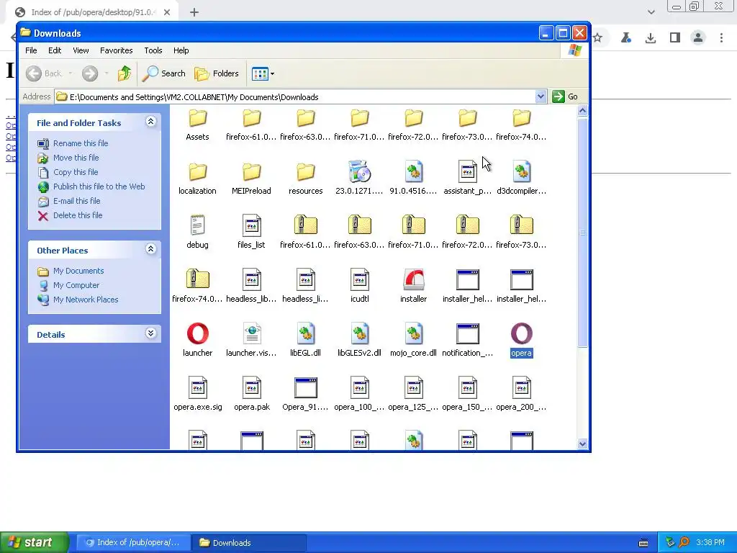Select the debug text file
Screen dimensions: 737x553
pyautogui.click(x=197, y=225)
